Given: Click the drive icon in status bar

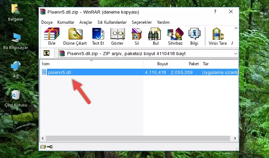Looking at the screenshot, I should pos(43,147).
